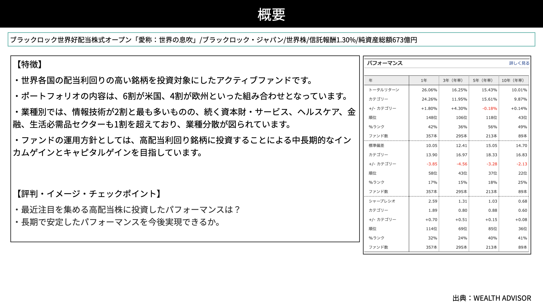Click the 36位 rank cell
The height and width of the screenshot is (305, 543).
click(x=523, y=229)
